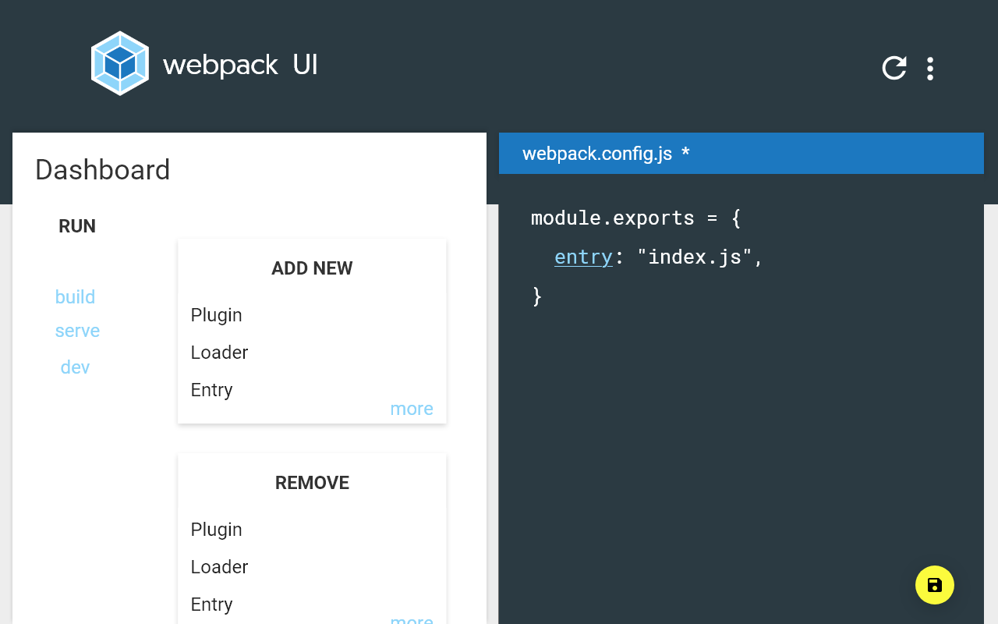Click the yellow save floating button

935,585
